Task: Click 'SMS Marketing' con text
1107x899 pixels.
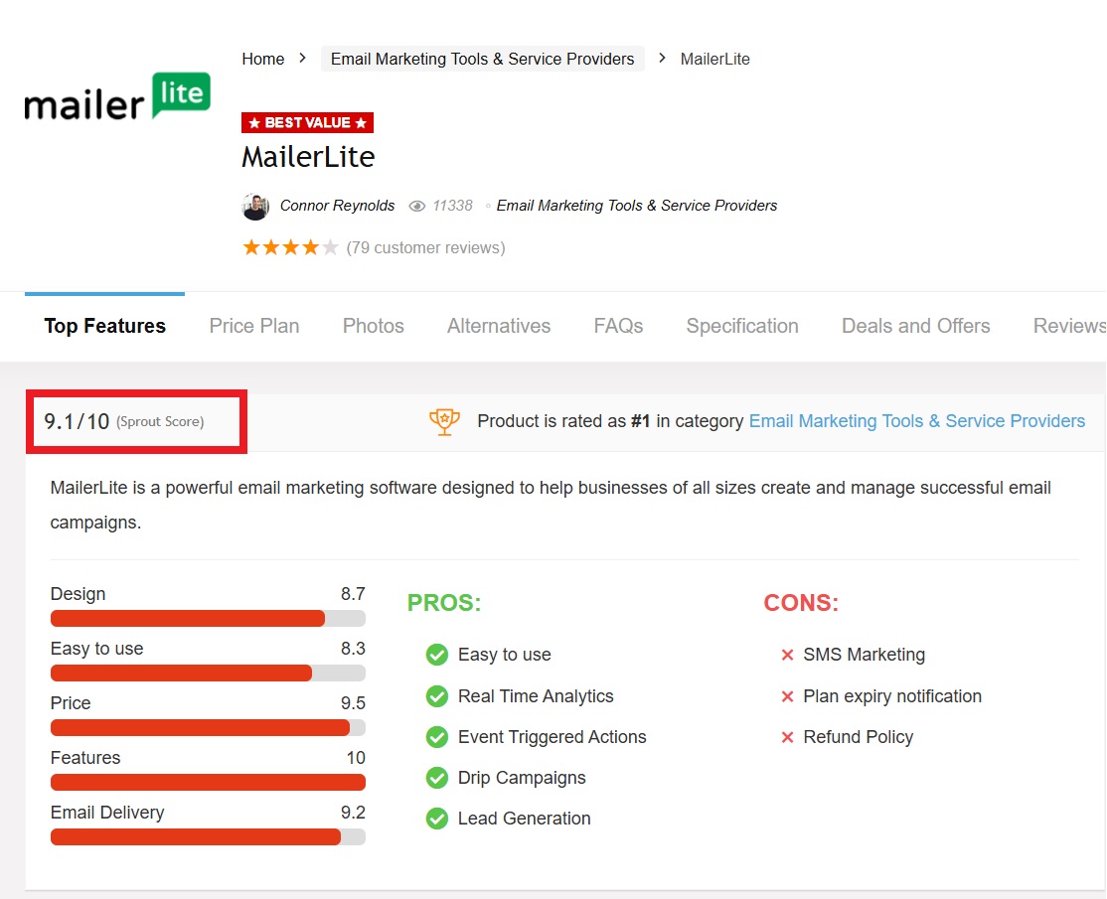Action: (865, 655)
